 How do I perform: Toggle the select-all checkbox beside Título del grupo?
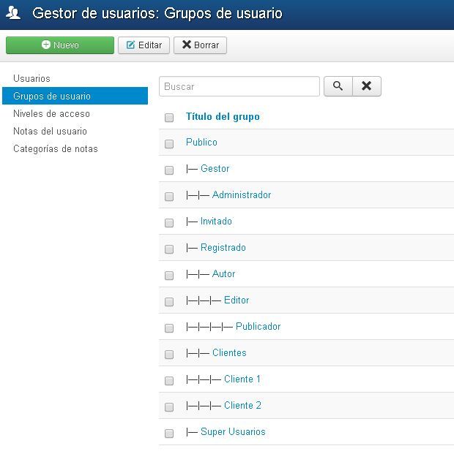pyautogui.click(x=169, y=118)
